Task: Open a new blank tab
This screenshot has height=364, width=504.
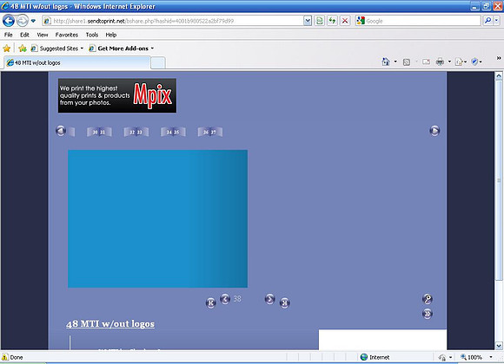Action: point(158,63)
